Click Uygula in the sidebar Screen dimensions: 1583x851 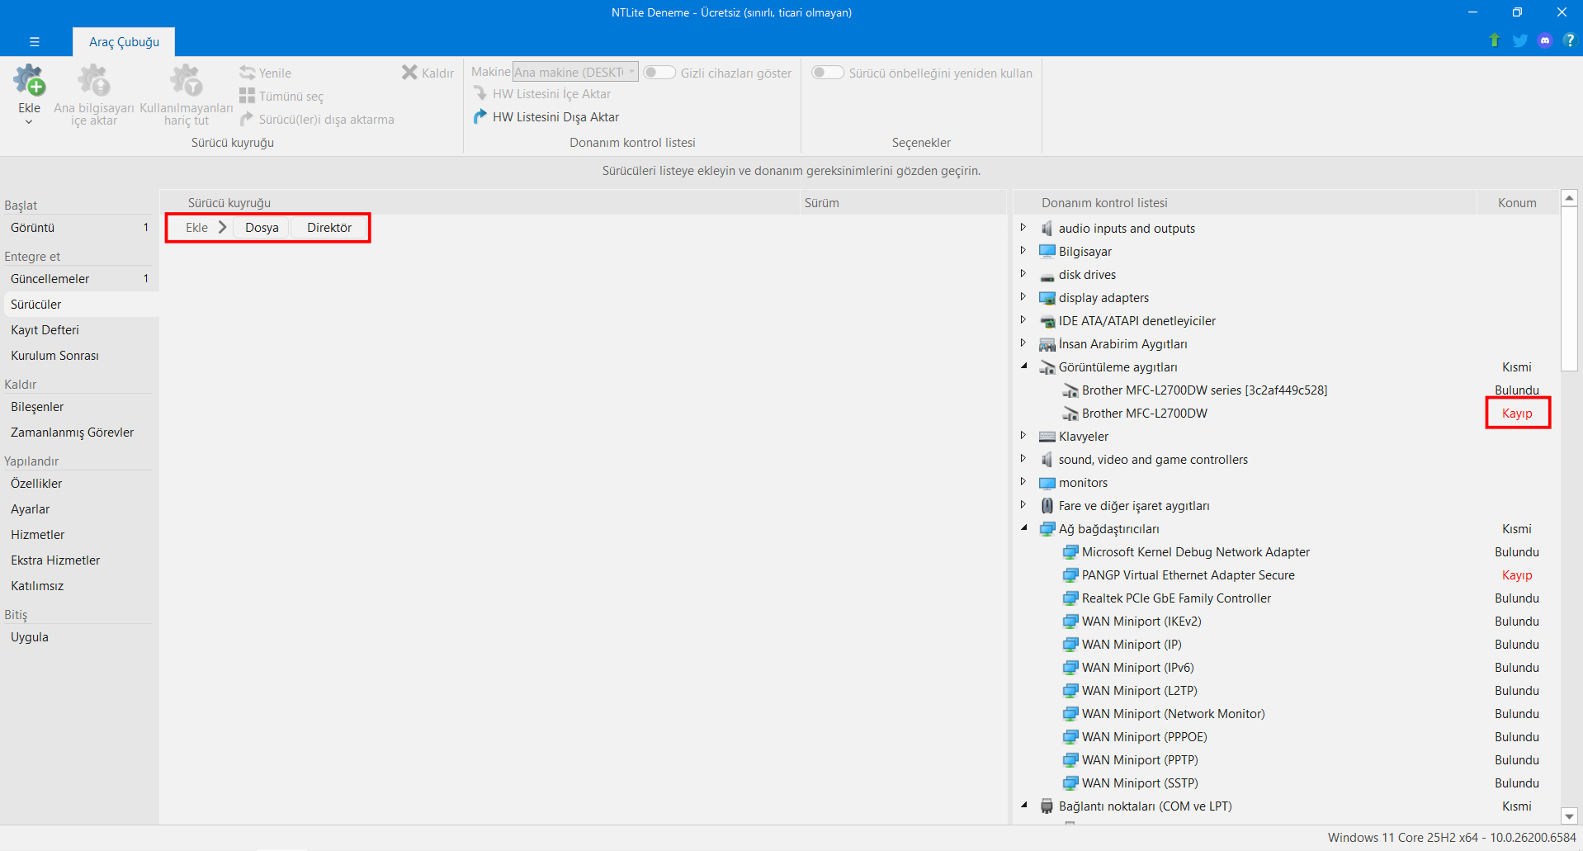79,637
